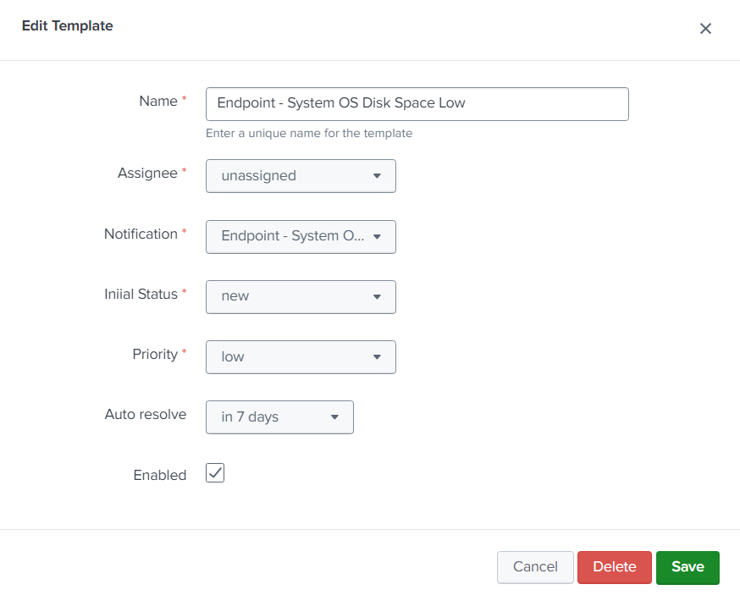Close the Edit Template dialog

click(705, 29)
